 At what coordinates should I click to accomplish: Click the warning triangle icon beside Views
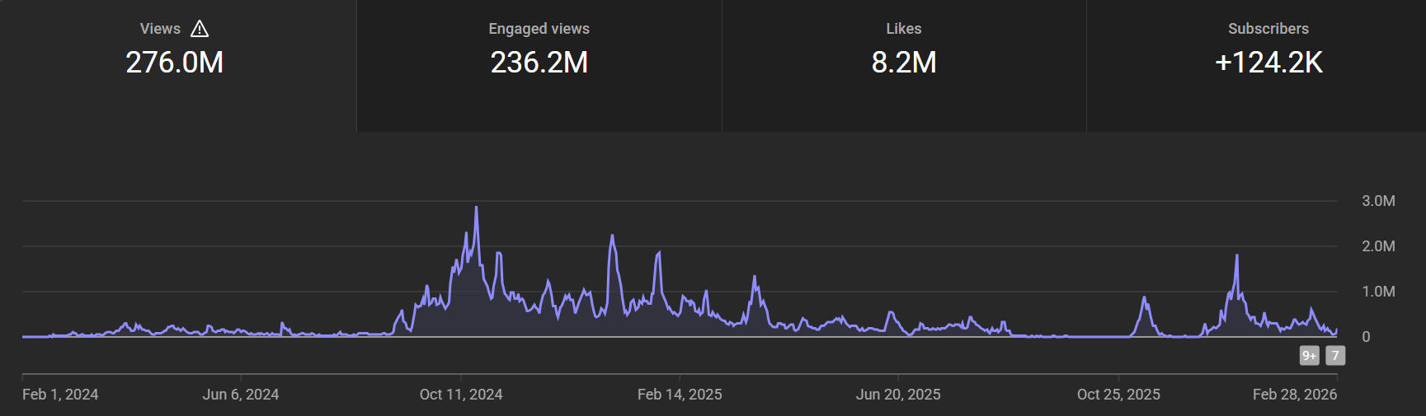[x=200, y=29]
